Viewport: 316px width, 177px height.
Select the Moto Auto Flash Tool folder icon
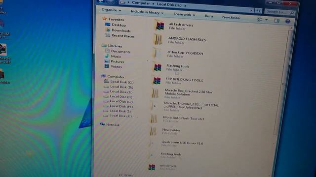point(154,118)
